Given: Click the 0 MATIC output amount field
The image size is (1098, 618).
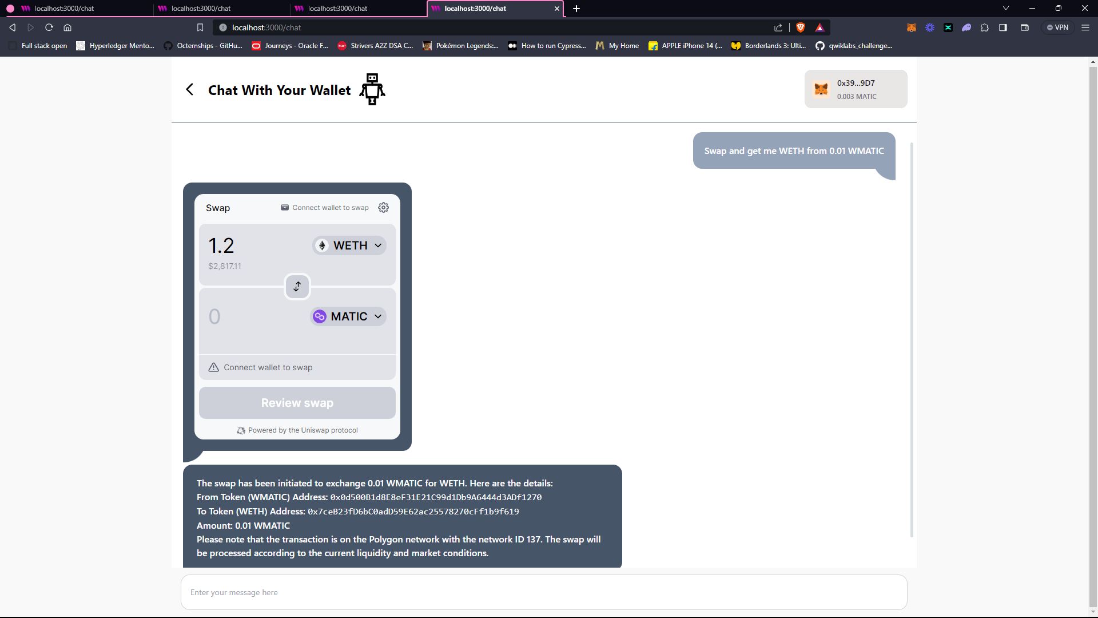Looking at the screenshot, I should tap(214, 316).
